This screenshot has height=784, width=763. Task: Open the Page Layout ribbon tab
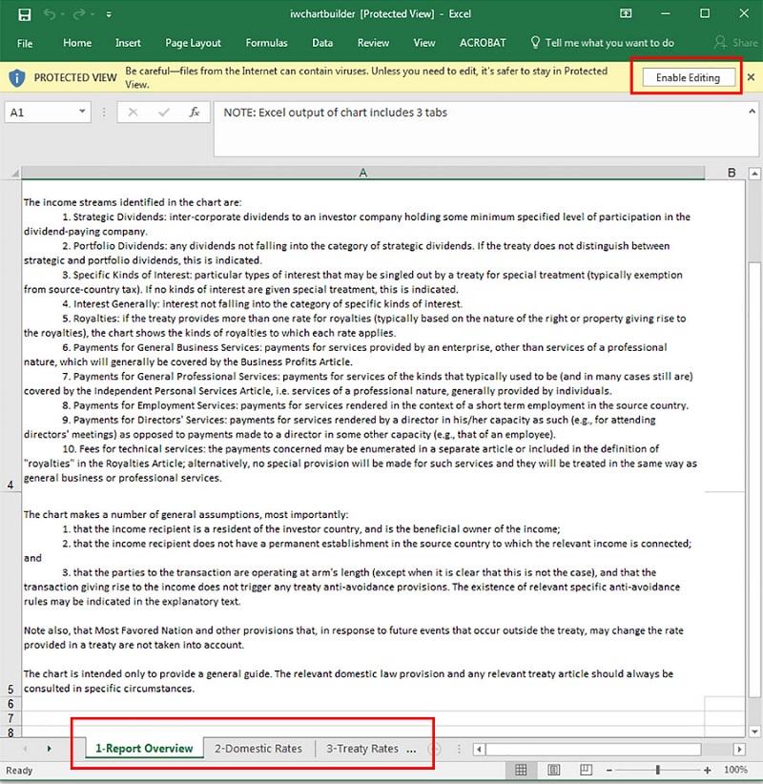tap(193, 43)
